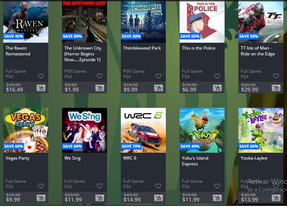Add Thimbleweed Park to cart
The image size is (287, 207).
click(159, 88)
